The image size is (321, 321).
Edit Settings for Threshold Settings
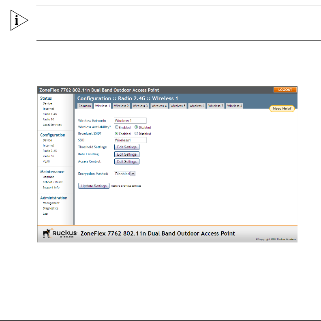pyautogui.click(x=127, y=147)
